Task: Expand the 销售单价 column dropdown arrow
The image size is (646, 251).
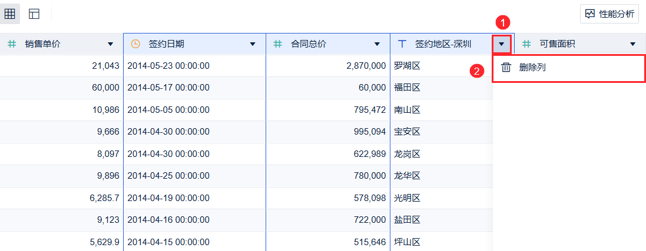Action: pos(110,43)
